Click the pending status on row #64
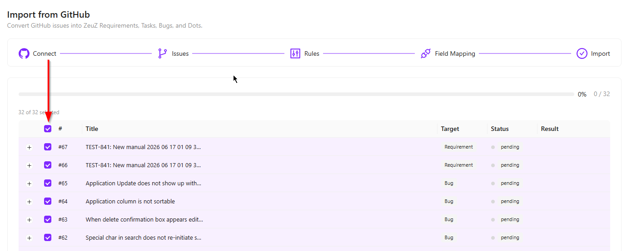The width and height of the screenshot is (632, 251). (x=510, y=201)
